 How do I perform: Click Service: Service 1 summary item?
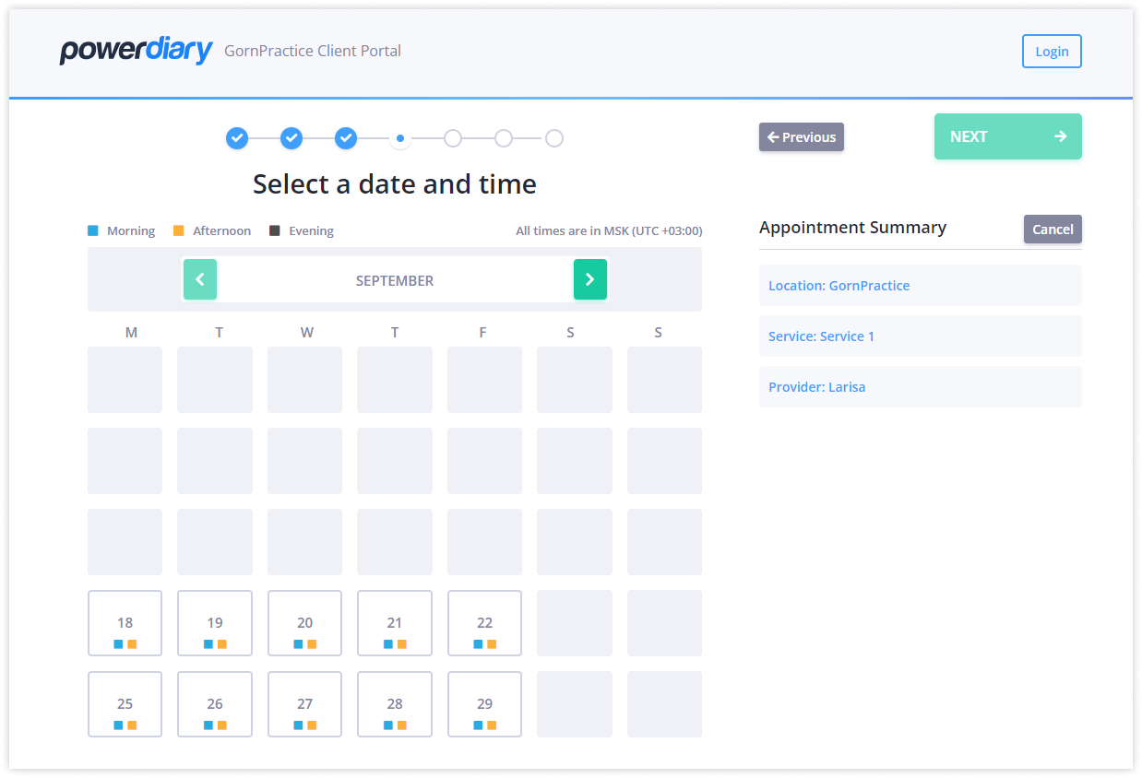click(x=921, y=336)
